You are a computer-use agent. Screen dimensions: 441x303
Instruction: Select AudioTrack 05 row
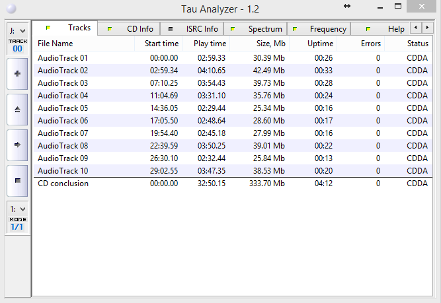(233, 108)
